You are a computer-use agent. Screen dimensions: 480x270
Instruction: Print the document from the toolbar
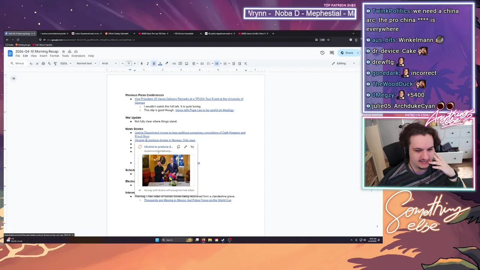[x=43, y=63]
